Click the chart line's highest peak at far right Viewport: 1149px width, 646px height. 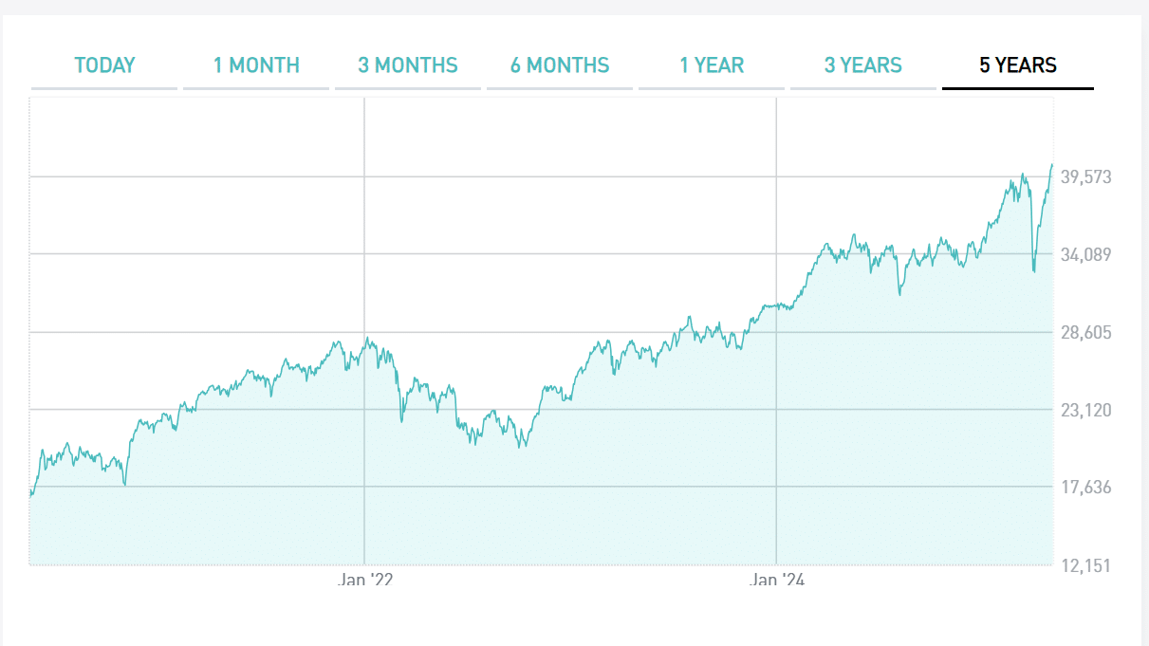pos(1051,165)
